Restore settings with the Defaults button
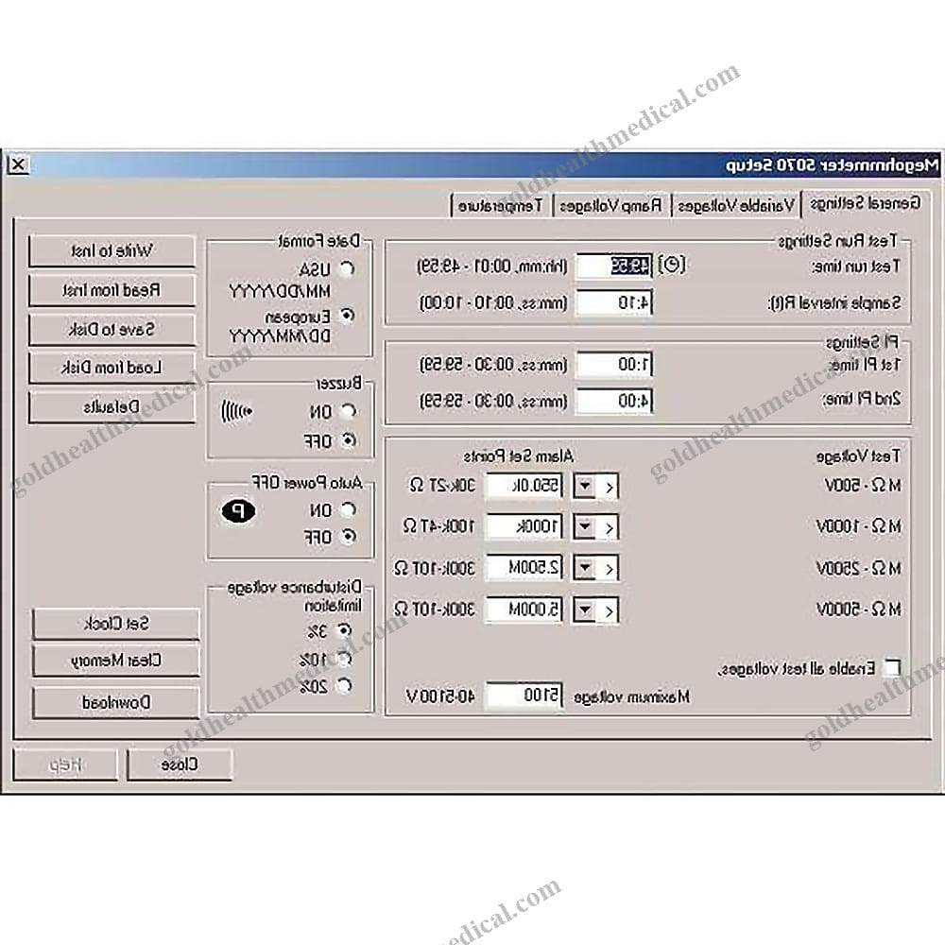945x945 pixels. point(112,406)
